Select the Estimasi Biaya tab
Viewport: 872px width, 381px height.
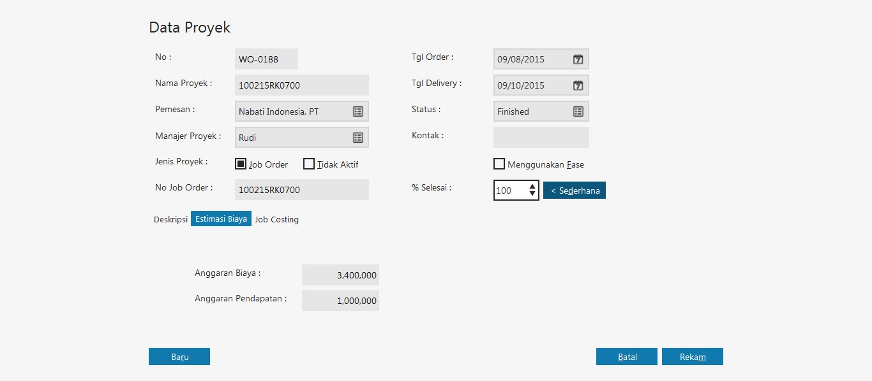click(221, 219)
